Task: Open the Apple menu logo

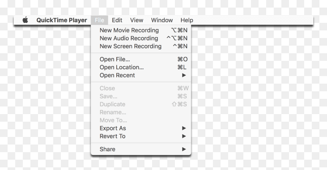Action: [25, 20]
